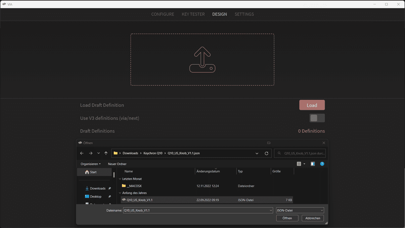Open help via the question mark icon

point(322,164)
